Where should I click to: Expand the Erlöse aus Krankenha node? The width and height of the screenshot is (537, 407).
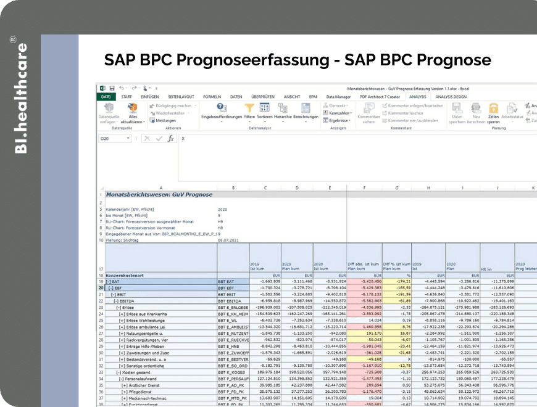(x=122, y=314)
